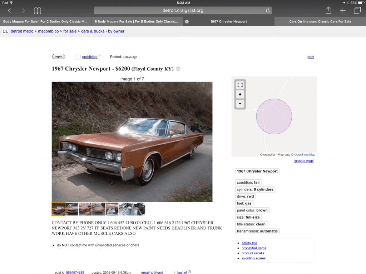Hide this posting with the trash icon
This screenshot has width=366, height=274.
coord(178,69)
